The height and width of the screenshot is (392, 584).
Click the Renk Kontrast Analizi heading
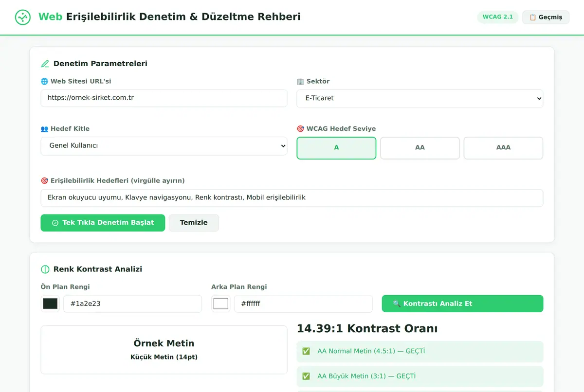pos(98,269)
